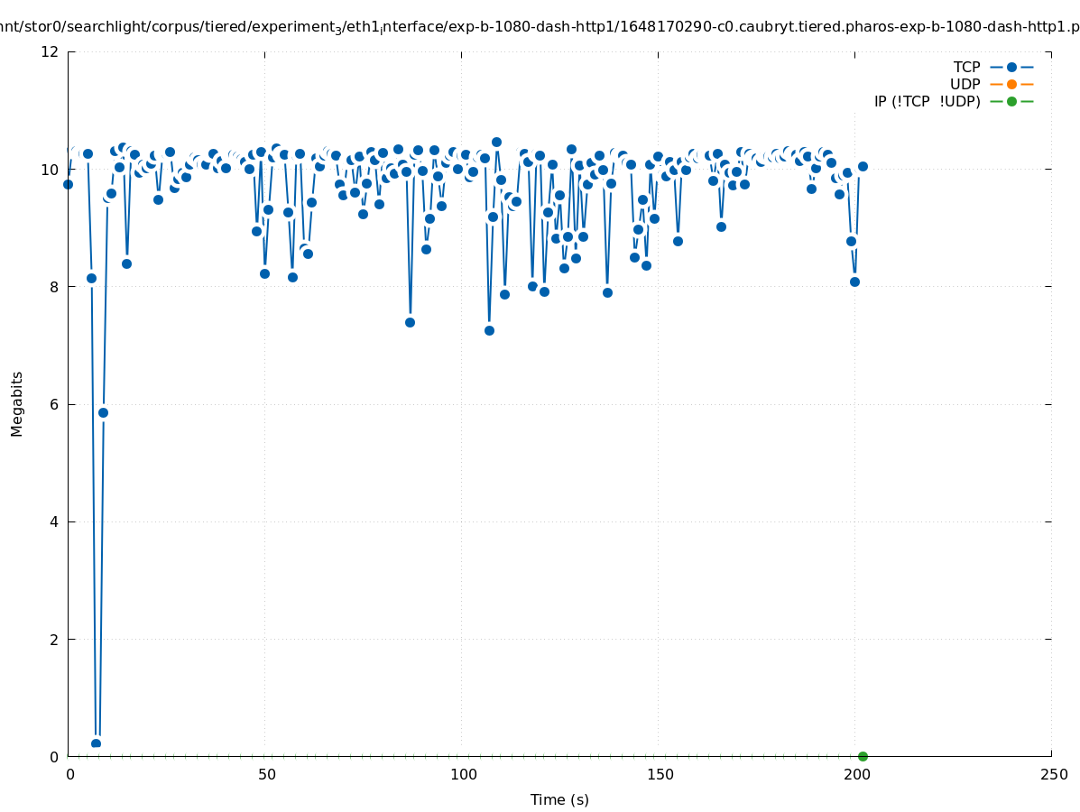Click the final TCP data point past 200 seconds
1080x812 pixels.
(863, 166)
